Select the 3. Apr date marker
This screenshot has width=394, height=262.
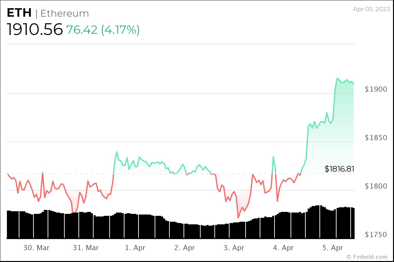234,248
